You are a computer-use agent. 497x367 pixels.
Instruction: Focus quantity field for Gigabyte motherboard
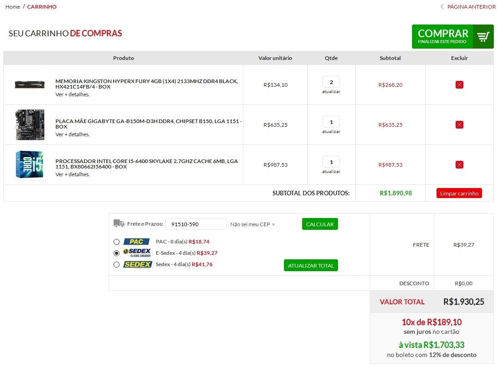click(331, 122)
